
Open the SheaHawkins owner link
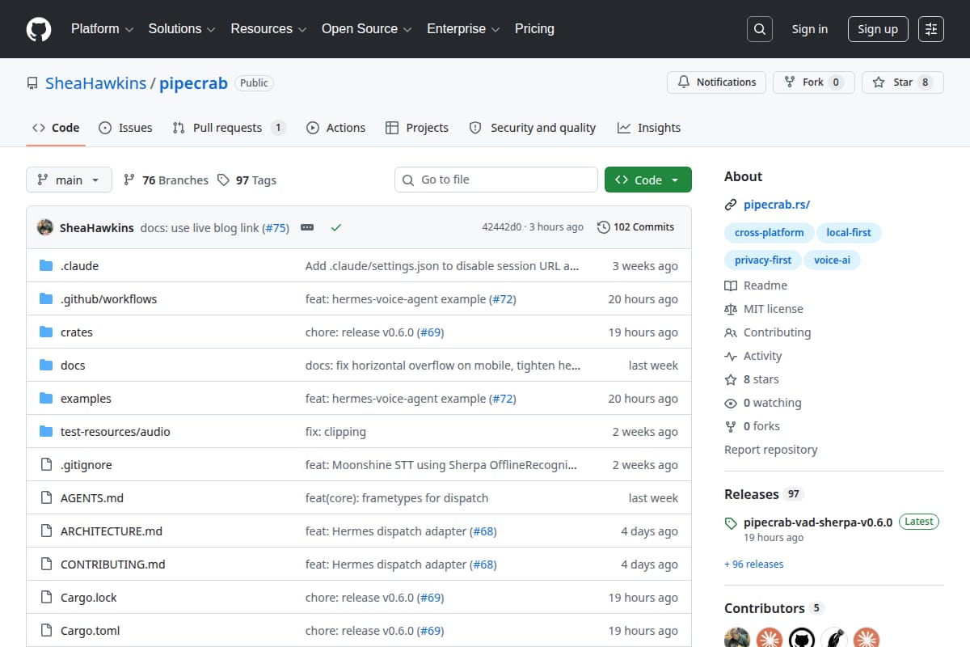[x=96, y=83]
